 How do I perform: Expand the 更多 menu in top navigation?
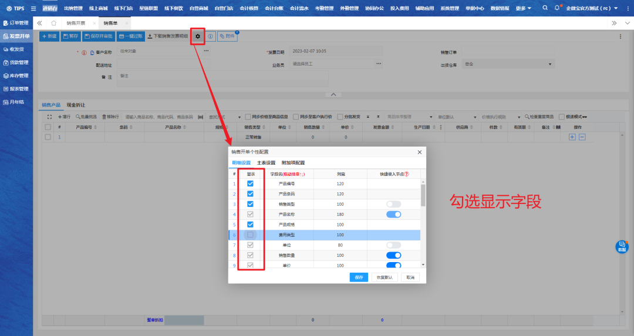524,8
